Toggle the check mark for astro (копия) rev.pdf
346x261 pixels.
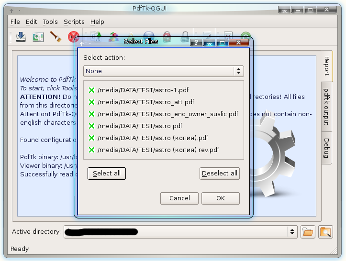click(x=91, y=150)
